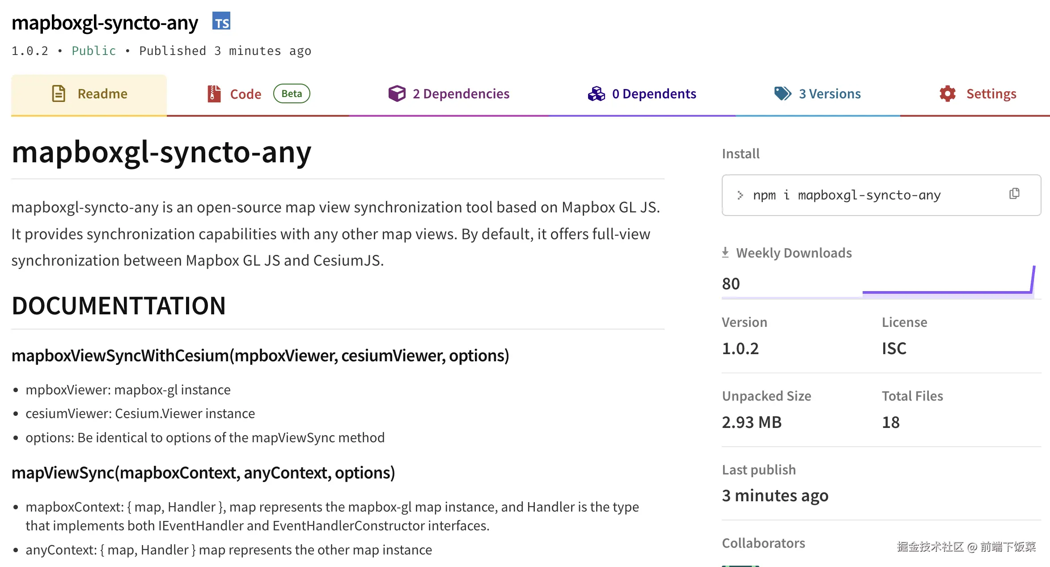Viewport: 1050px width, 567px height.
Task: Open the 2 Dependencies tab
Action: (461, 94)
